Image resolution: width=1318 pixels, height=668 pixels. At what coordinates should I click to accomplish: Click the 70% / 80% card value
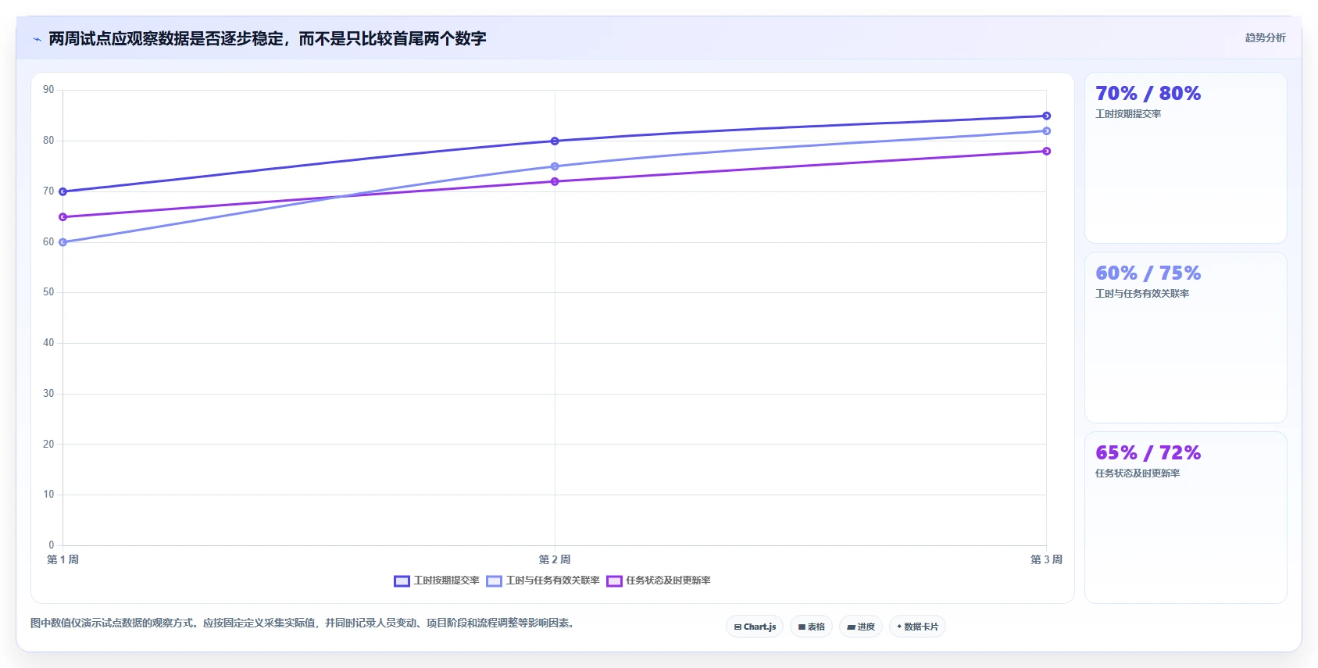(x=1148, y=94)
